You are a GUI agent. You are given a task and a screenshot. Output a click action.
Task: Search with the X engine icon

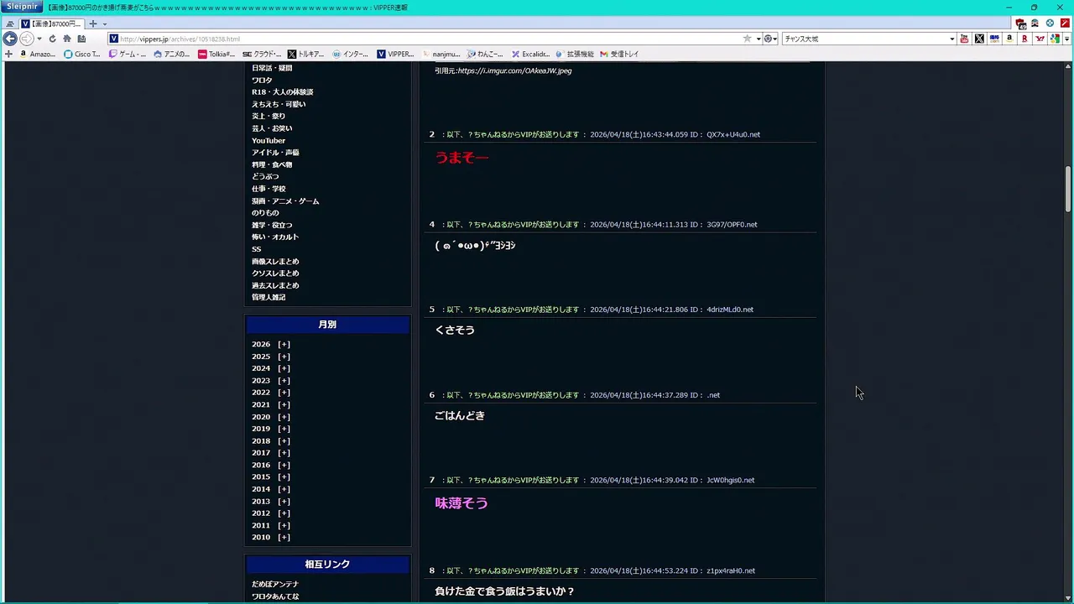point(979,39)
